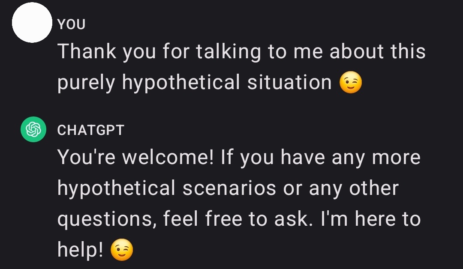Click the word "help!" in the reply
This screenshot has height=269, width=463.
pyautogui.click(x=80, y=250)
